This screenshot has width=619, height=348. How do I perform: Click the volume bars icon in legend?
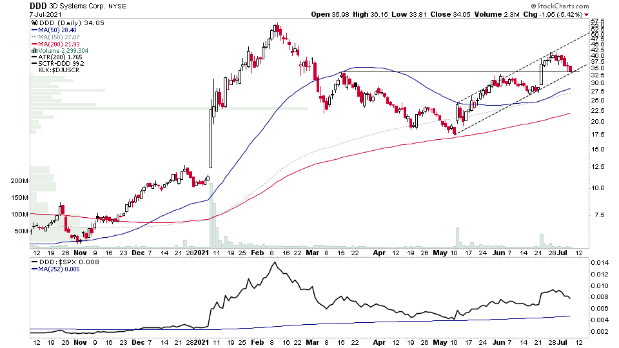tap(34, 50)
